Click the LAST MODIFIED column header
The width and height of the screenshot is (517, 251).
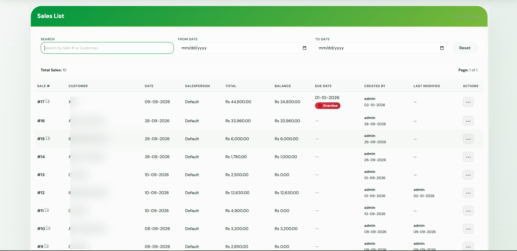tap(427, 86)
